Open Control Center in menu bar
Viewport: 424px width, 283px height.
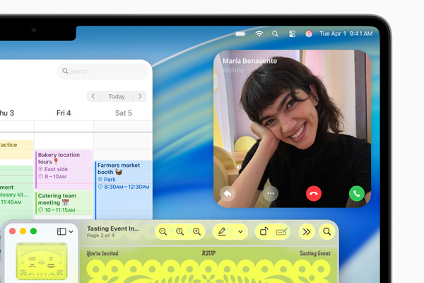[x=292, y=34]
